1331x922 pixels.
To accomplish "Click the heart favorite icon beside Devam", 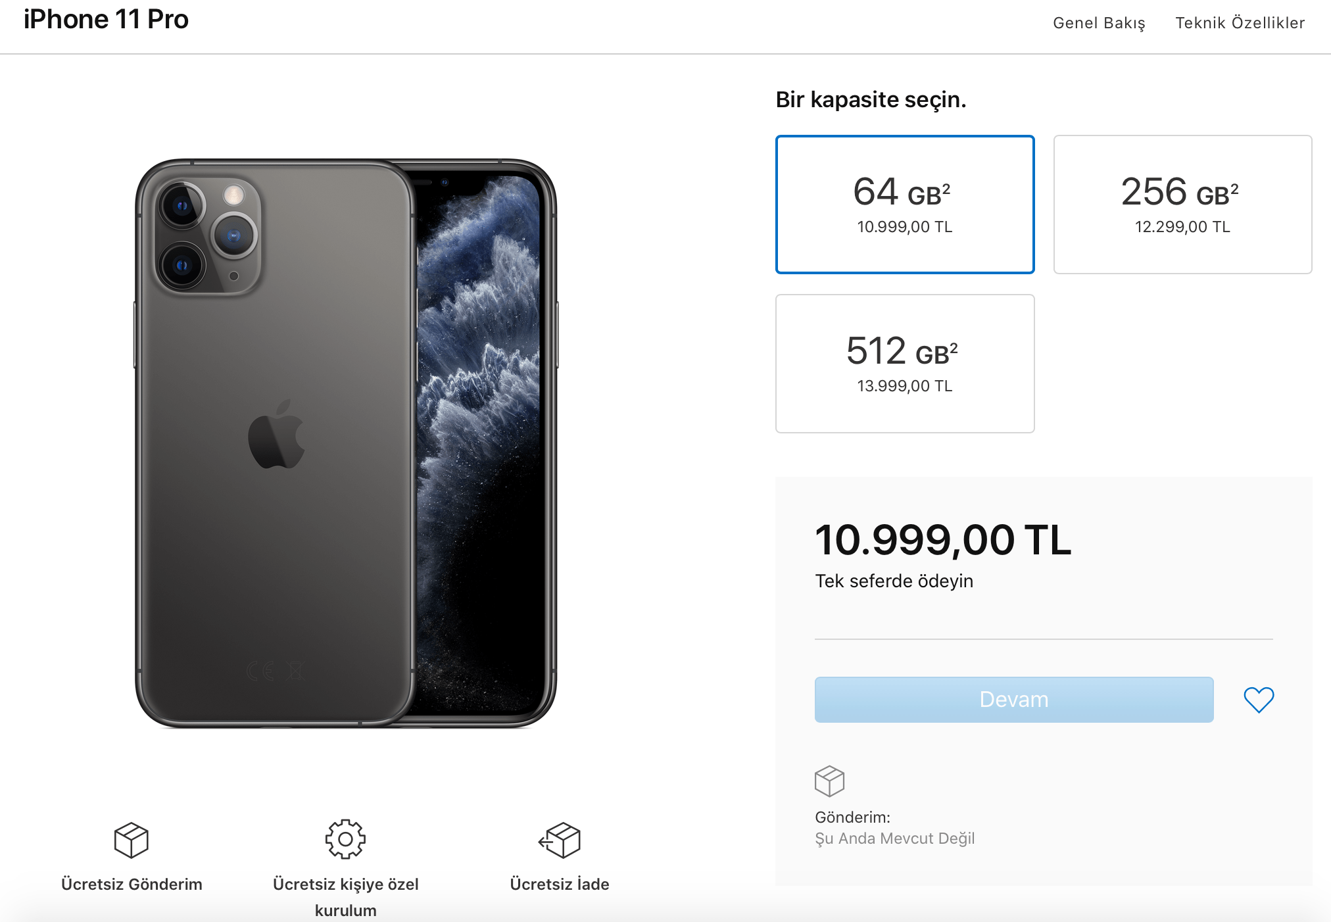I will 1259,700.
